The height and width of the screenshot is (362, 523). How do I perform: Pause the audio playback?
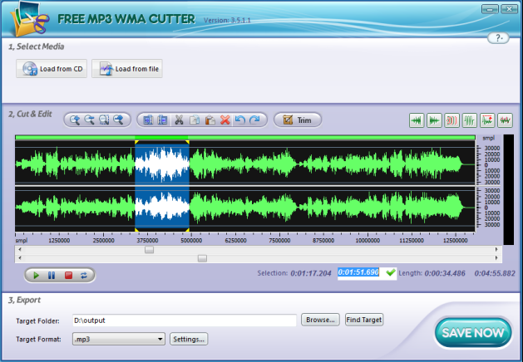point(52,276)
